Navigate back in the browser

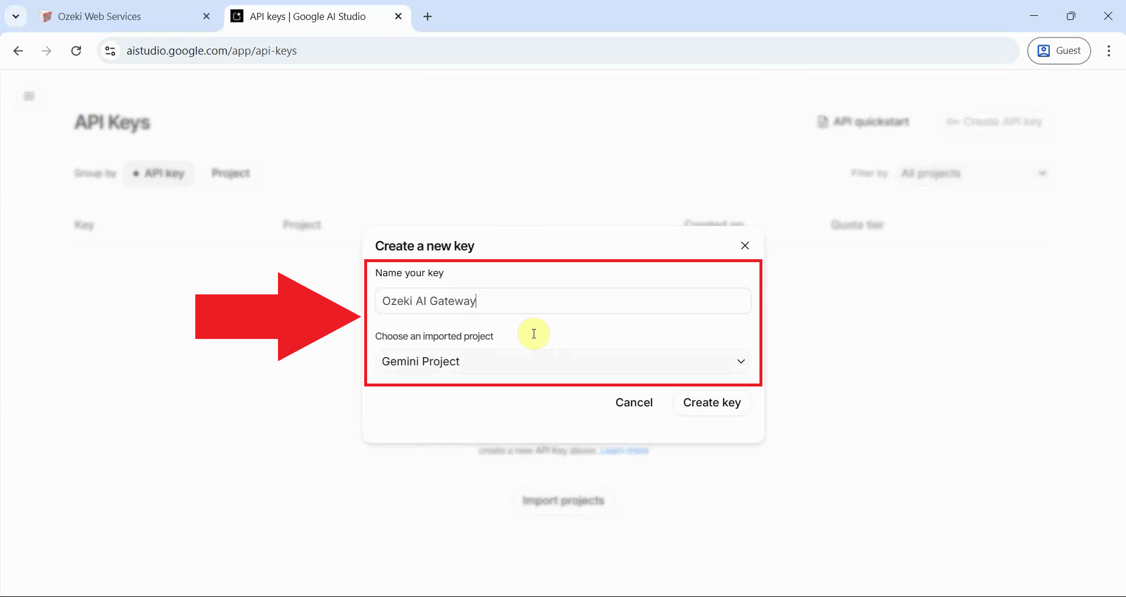pyautogui.click(x=18, y=50)
